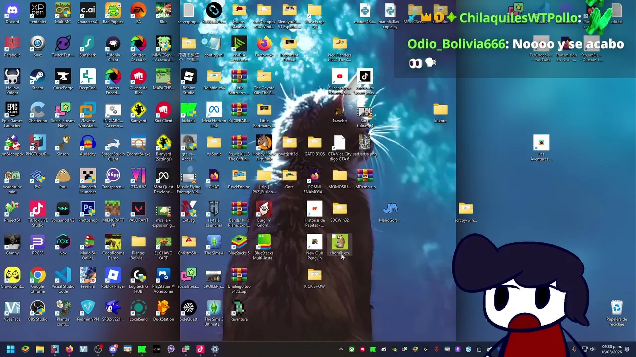Launch the Pentablet desktop shortcut
The width and height of the screenshot is (636, 357).
[x=38, y=13]
